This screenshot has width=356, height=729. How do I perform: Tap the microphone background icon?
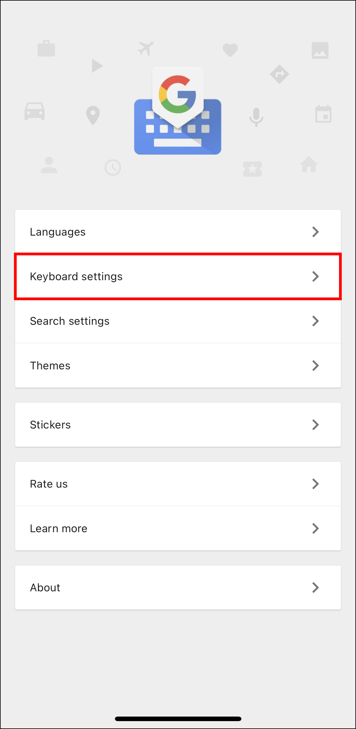[x=256, y=117]
